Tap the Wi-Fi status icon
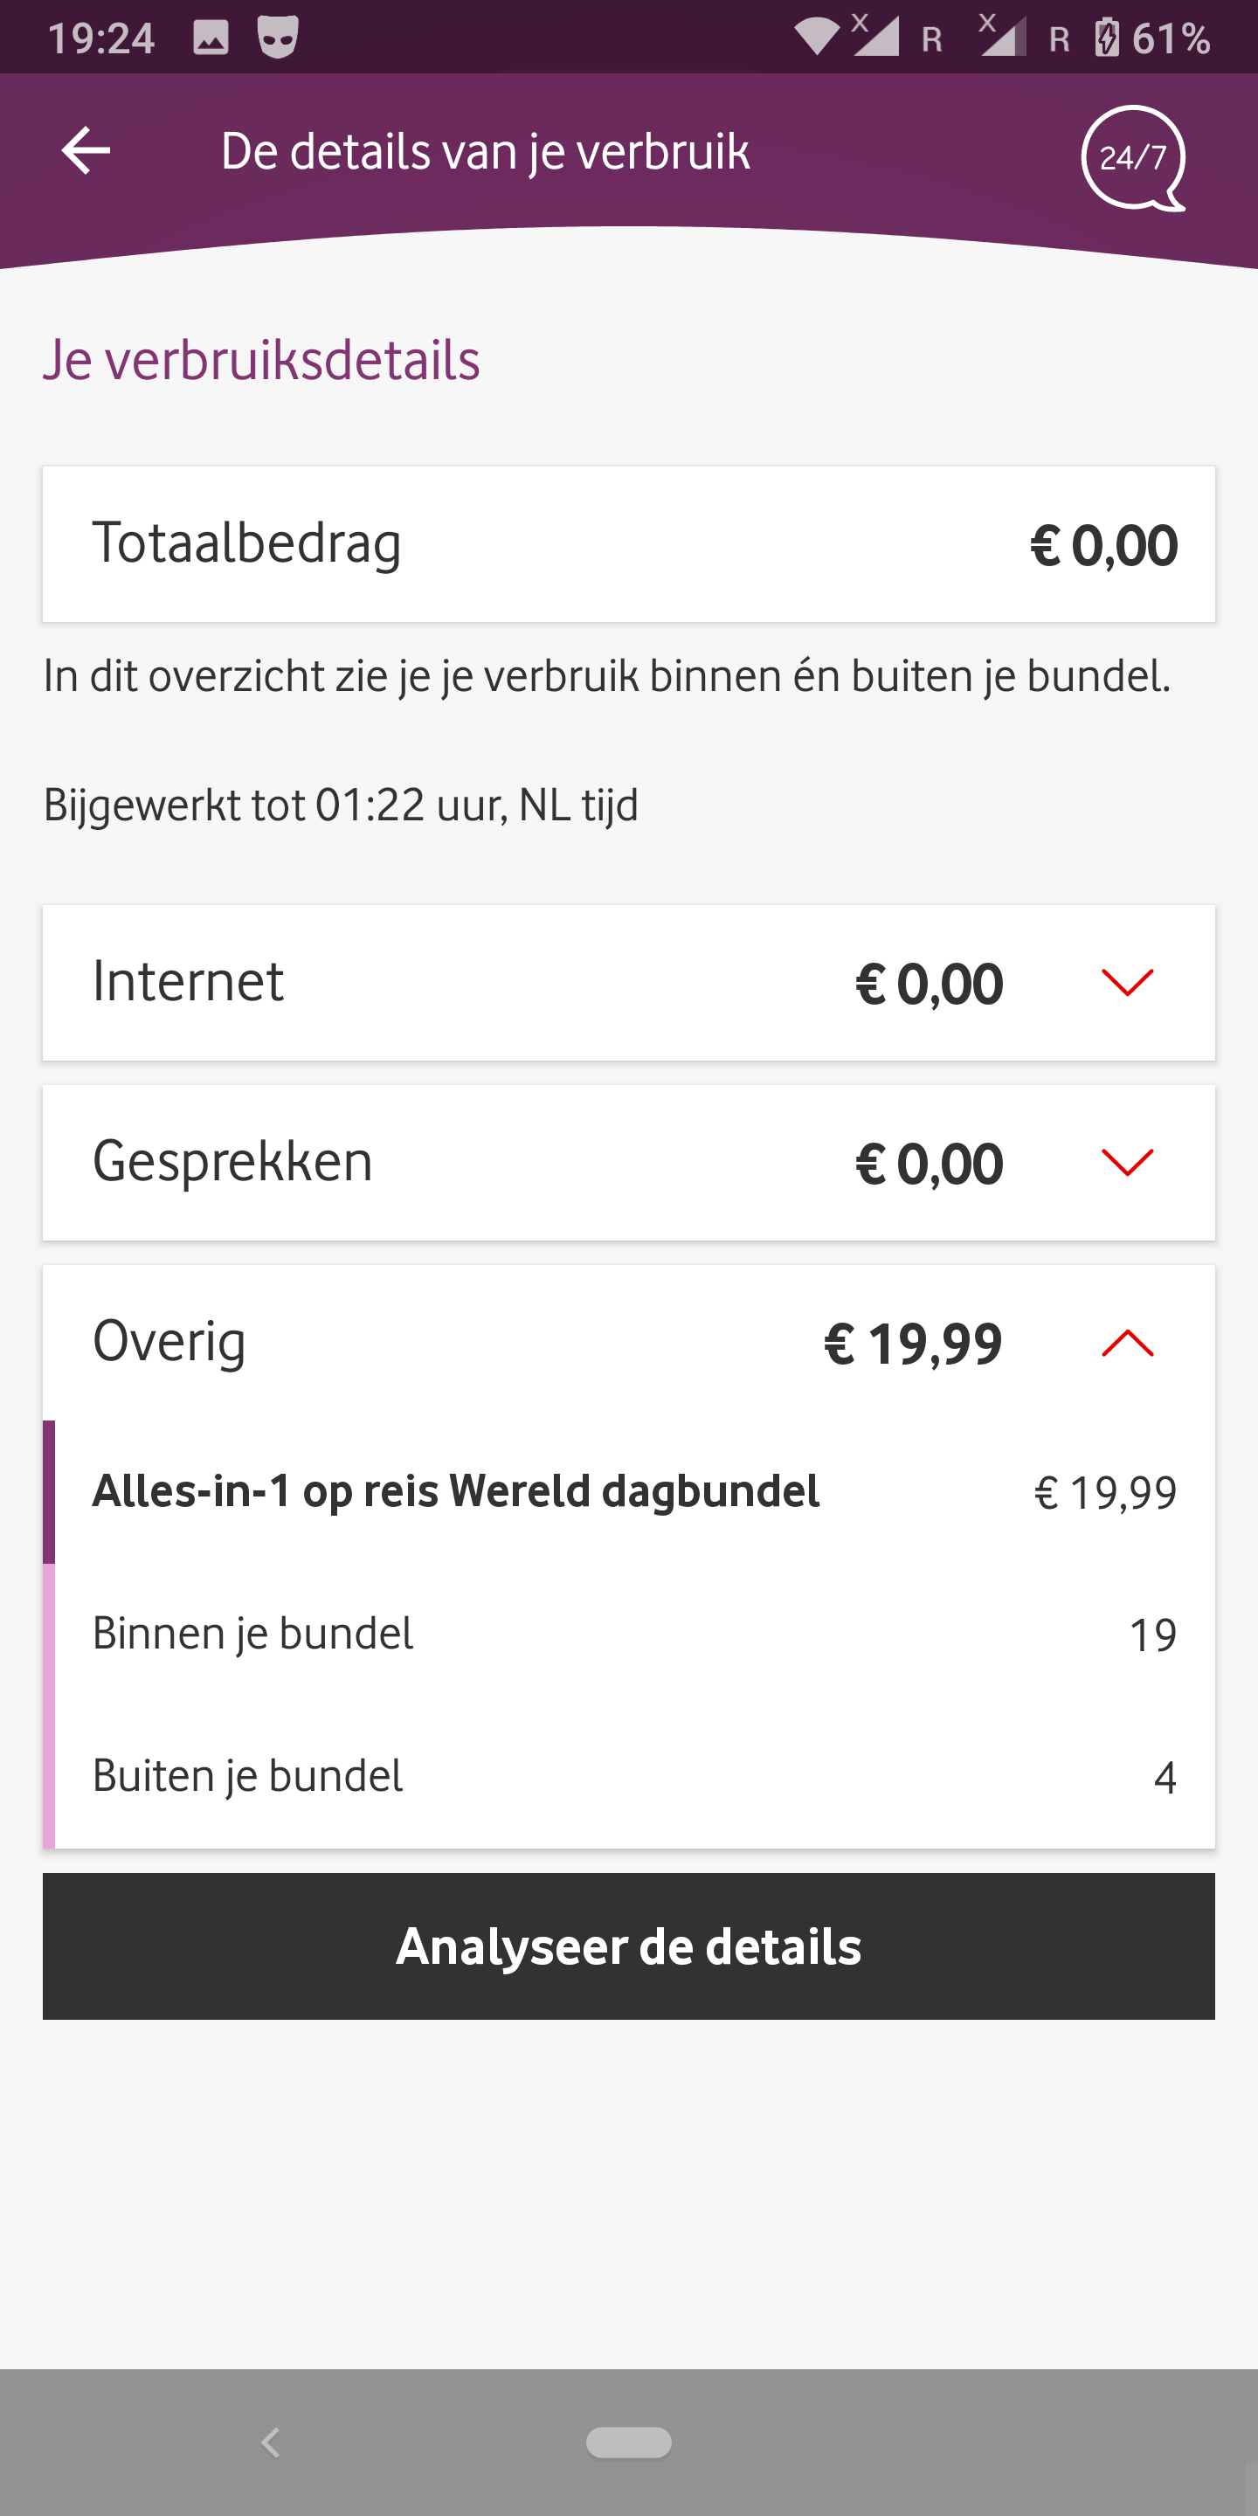Image resolution: width=1258 pixels, height=2516 pixels. [817, 37]
